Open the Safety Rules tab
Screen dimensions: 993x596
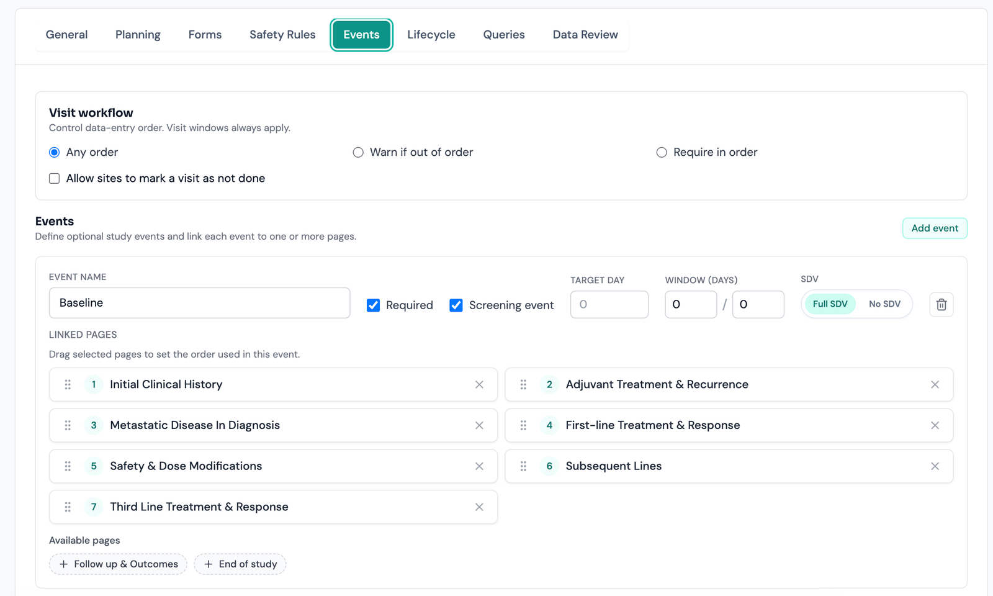coord(282,35)
